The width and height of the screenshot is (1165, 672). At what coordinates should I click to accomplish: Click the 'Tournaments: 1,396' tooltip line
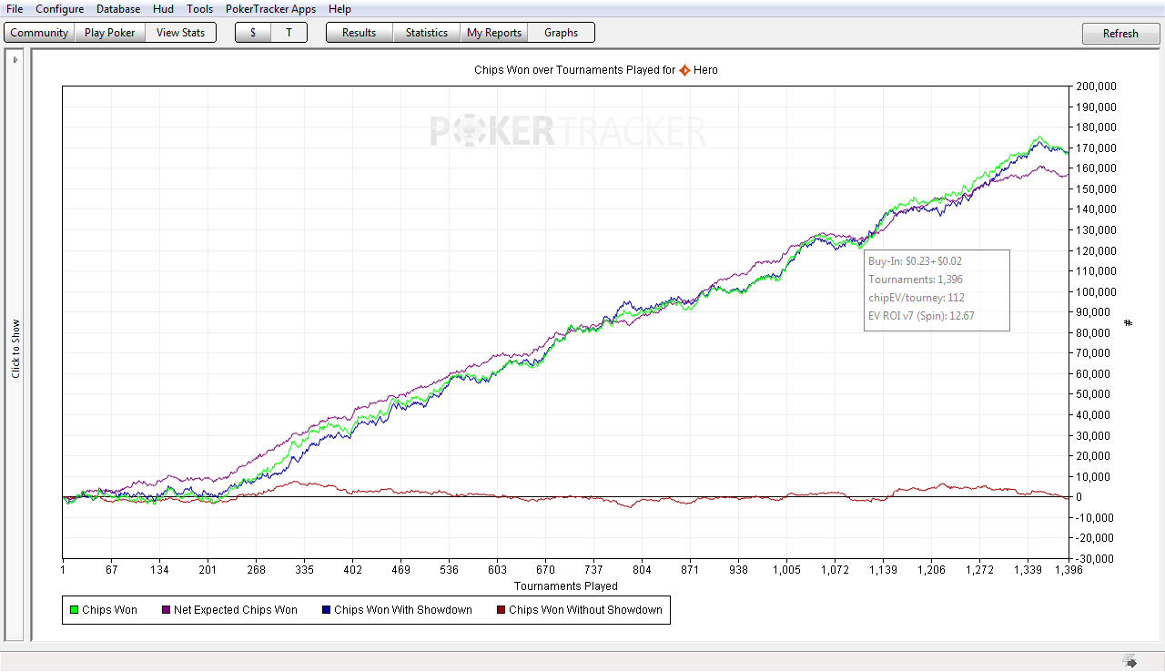click(916, 280)
